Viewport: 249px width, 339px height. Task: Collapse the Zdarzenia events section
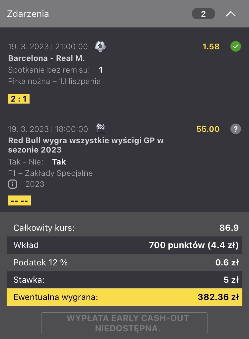(x=231, y=14)
